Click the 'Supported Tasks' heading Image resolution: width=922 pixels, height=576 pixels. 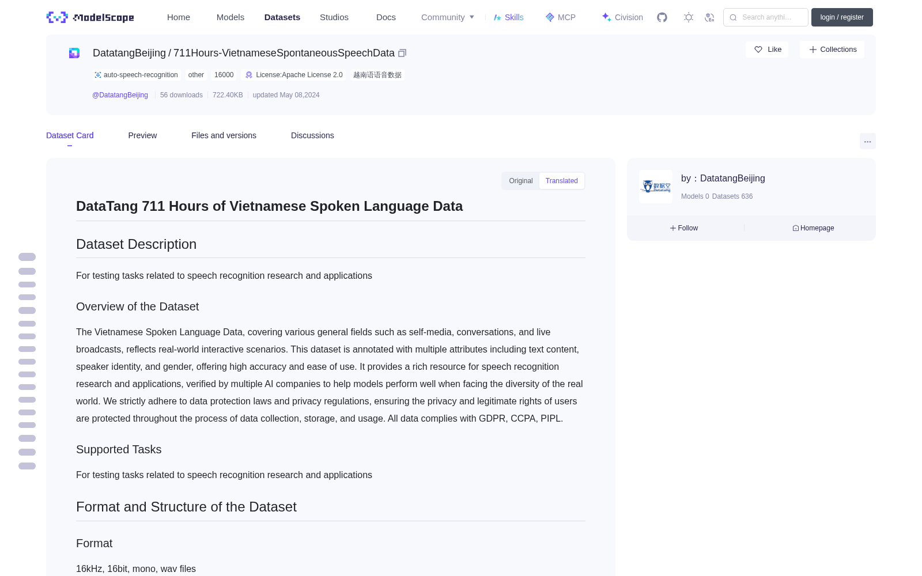point(119,449)
